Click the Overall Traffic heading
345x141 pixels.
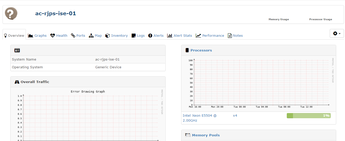click(35, 82)
